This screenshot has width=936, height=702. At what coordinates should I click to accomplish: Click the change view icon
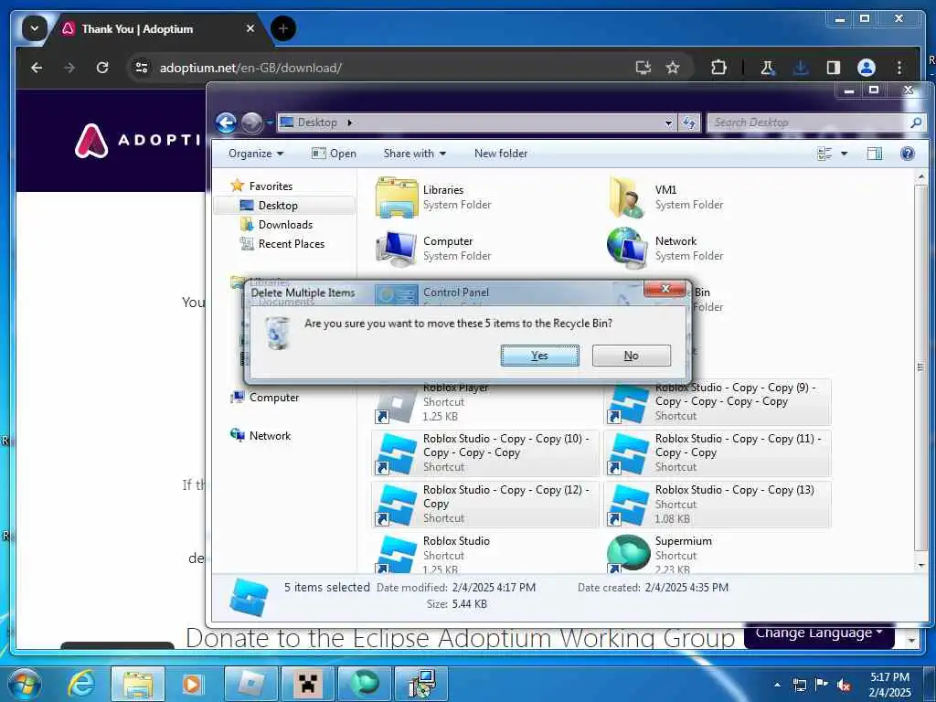coord(824,154)
